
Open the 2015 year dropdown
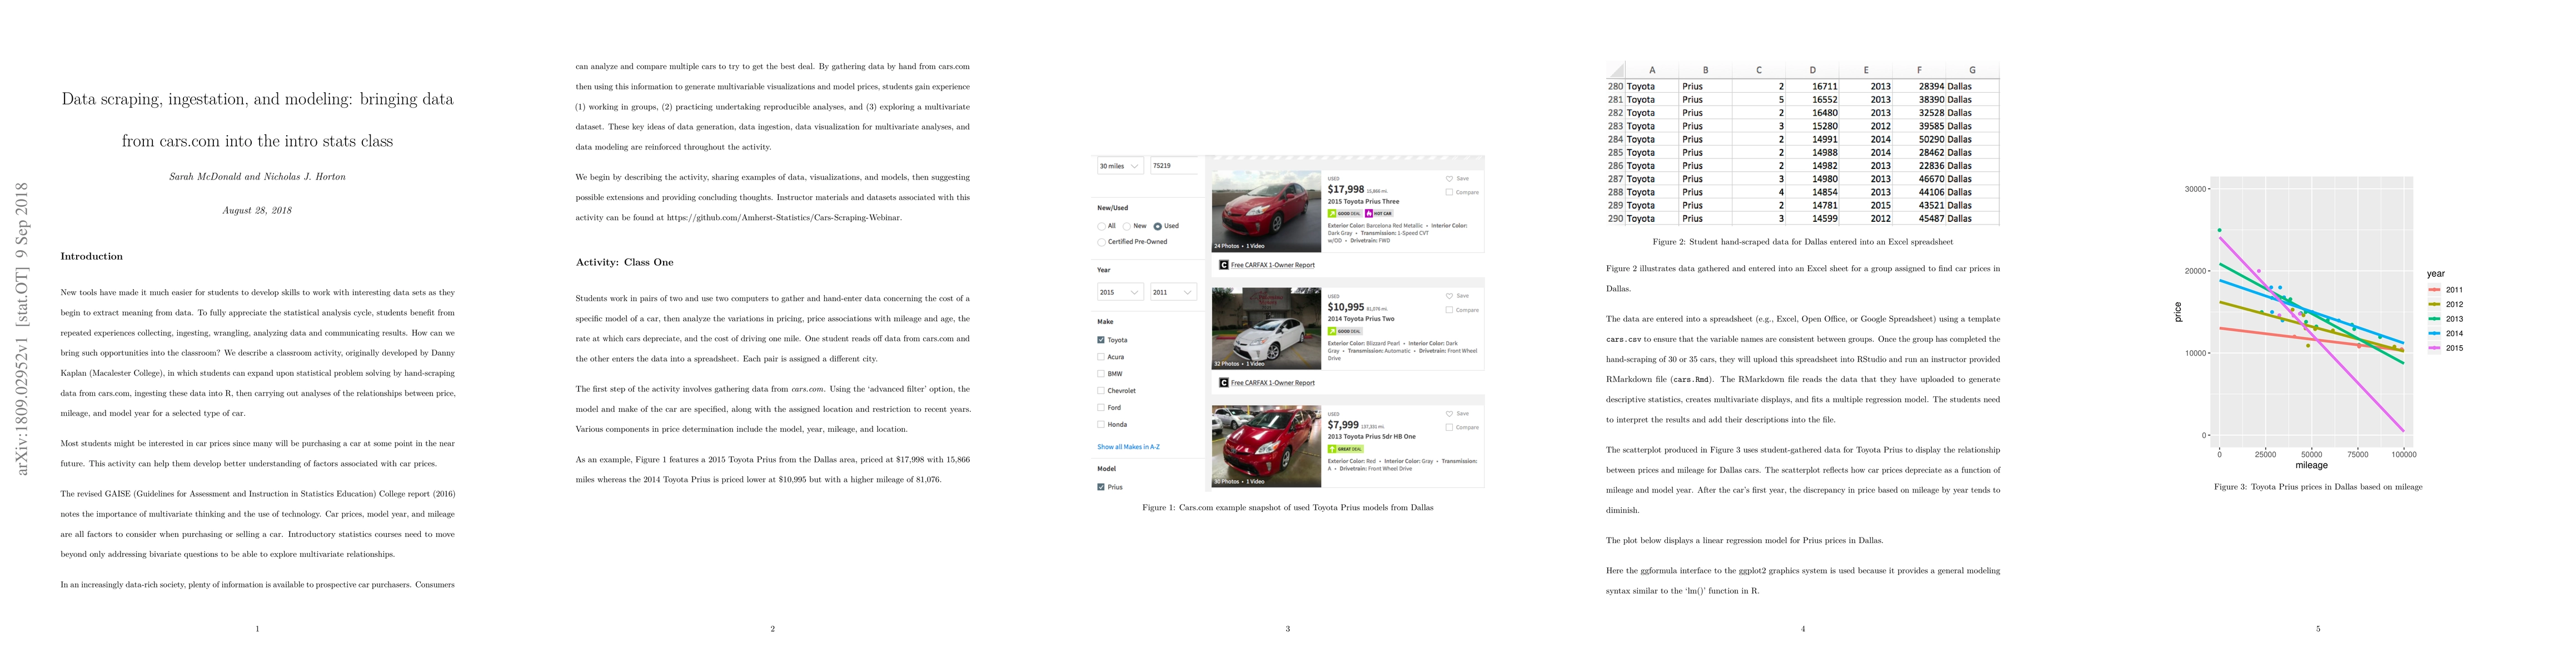point(1120,292)
